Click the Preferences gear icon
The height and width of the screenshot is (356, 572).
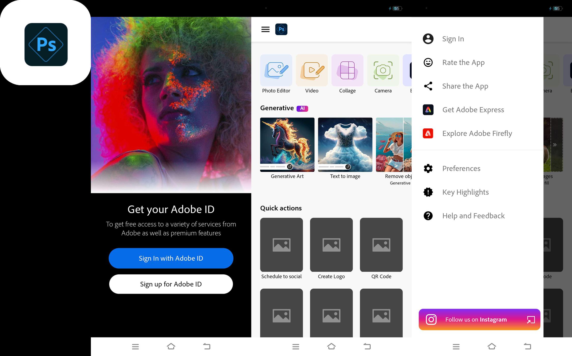[x=428, y=168]
